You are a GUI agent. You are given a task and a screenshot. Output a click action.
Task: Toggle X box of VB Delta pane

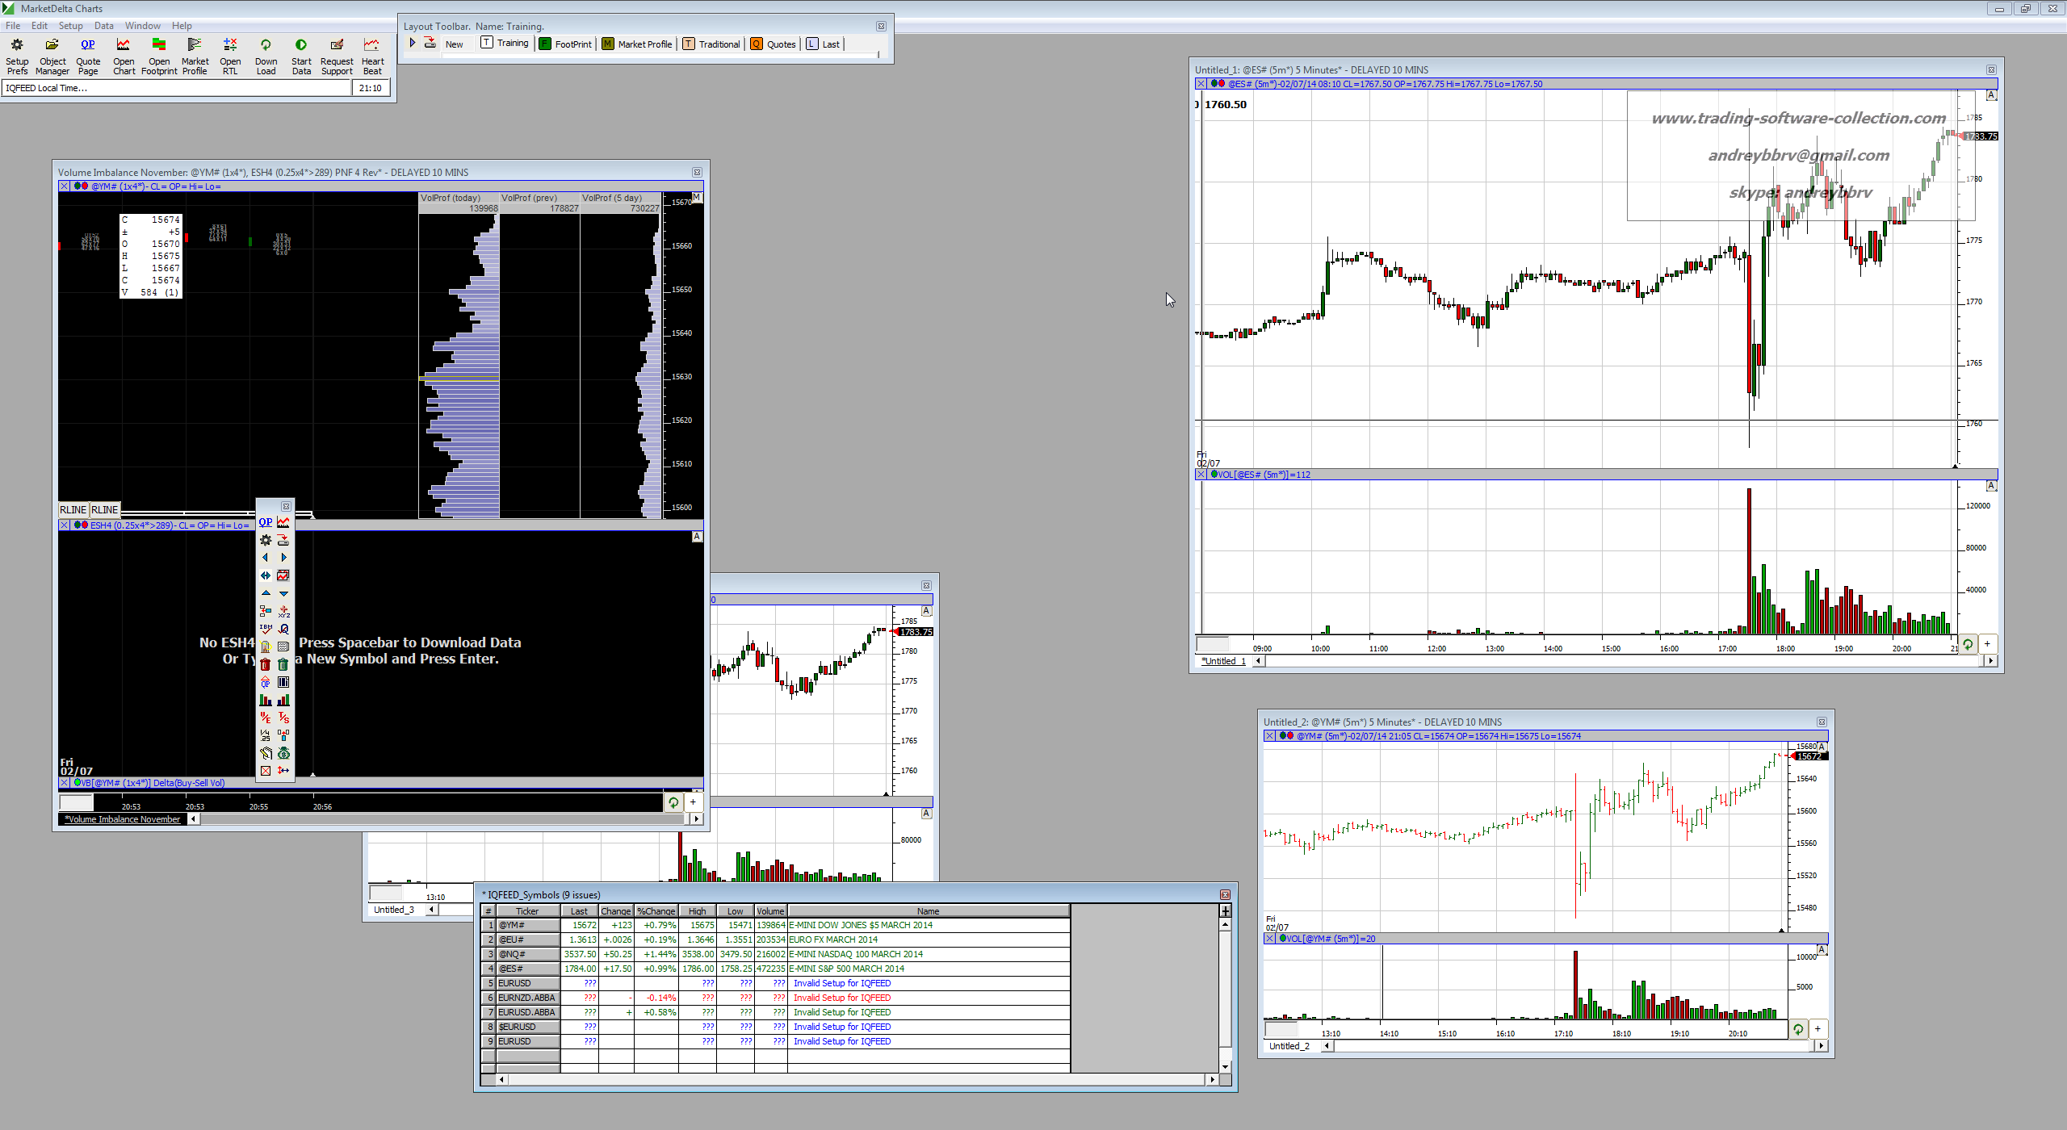[x=65, y=783]
